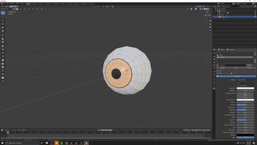The height and width of the screenshot is (145, 257).
Task: Select the Bevel tool
Action: [3, 50]
